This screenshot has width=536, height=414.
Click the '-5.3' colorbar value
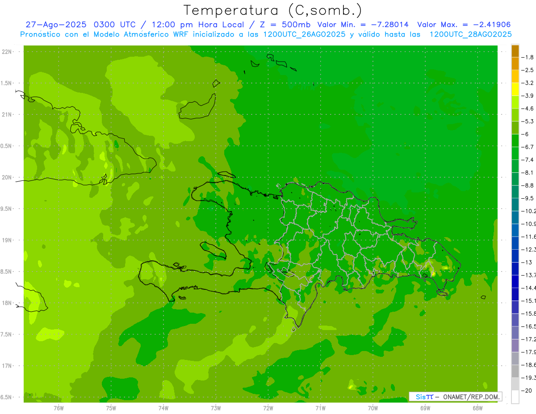click(528, 121)
